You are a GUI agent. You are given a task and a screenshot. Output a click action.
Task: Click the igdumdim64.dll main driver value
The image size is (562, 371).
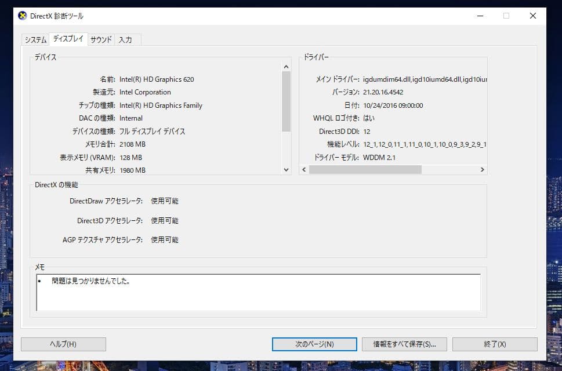point(425,79)
